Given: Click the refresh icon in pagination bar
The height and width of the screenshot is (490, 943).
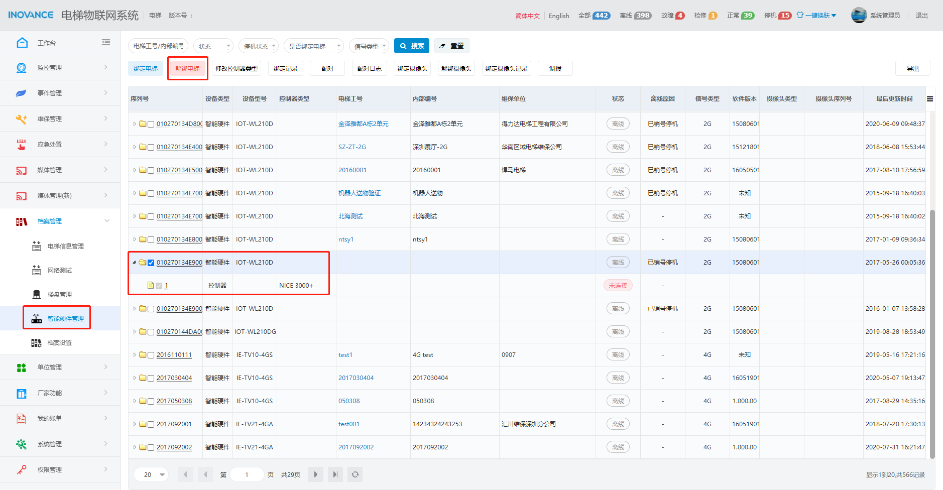Looking at the screenshot, I should click(355, 474).
